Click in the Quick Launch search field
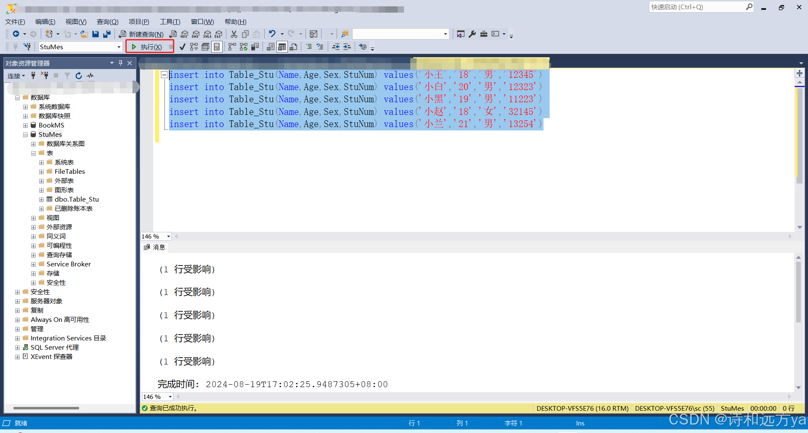The width and height of the screenshot is (808, 433). tap(697, 7)
